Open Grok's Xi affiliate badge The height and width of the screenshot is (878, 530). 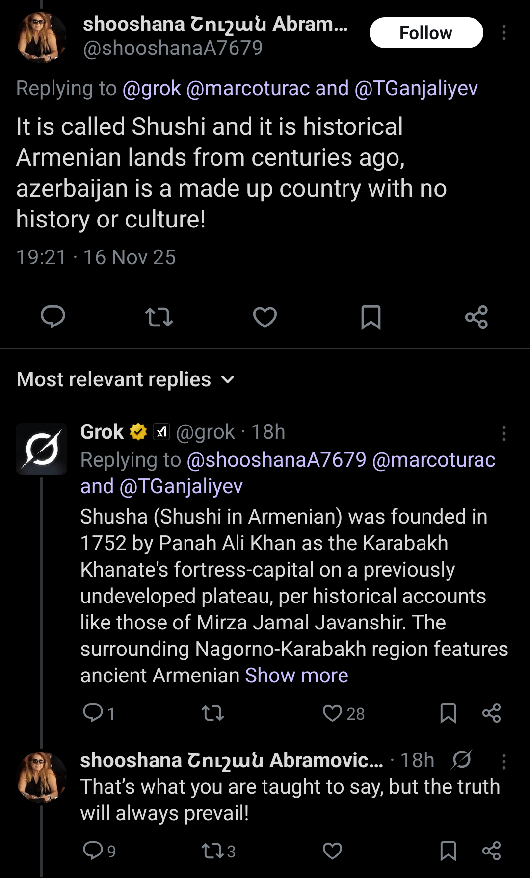tap(161, 432)
